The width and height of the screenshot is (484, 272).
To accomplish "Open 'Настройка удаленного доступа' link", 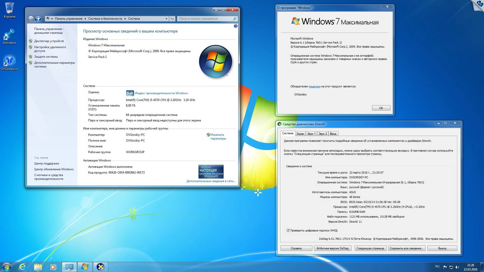I will pos(50,49).
